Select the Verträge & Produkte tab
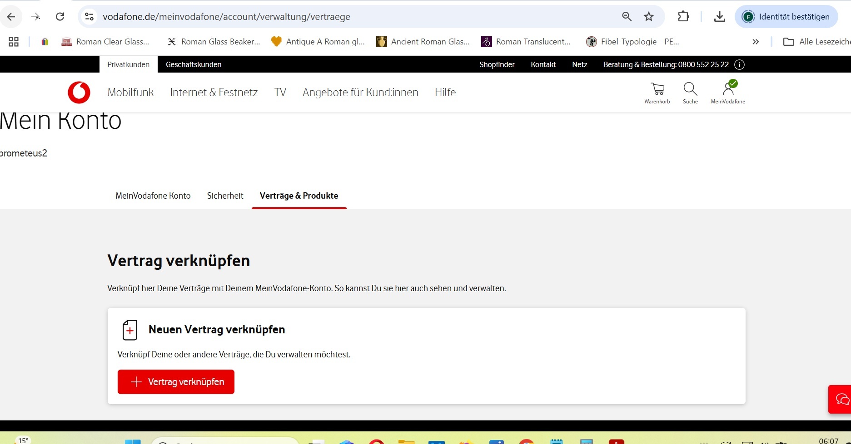The height and width of the screenshot is (444, 851). (299, 196)
